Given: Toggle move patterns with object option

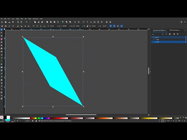Looking at the screenshot, I should (122, 26).
